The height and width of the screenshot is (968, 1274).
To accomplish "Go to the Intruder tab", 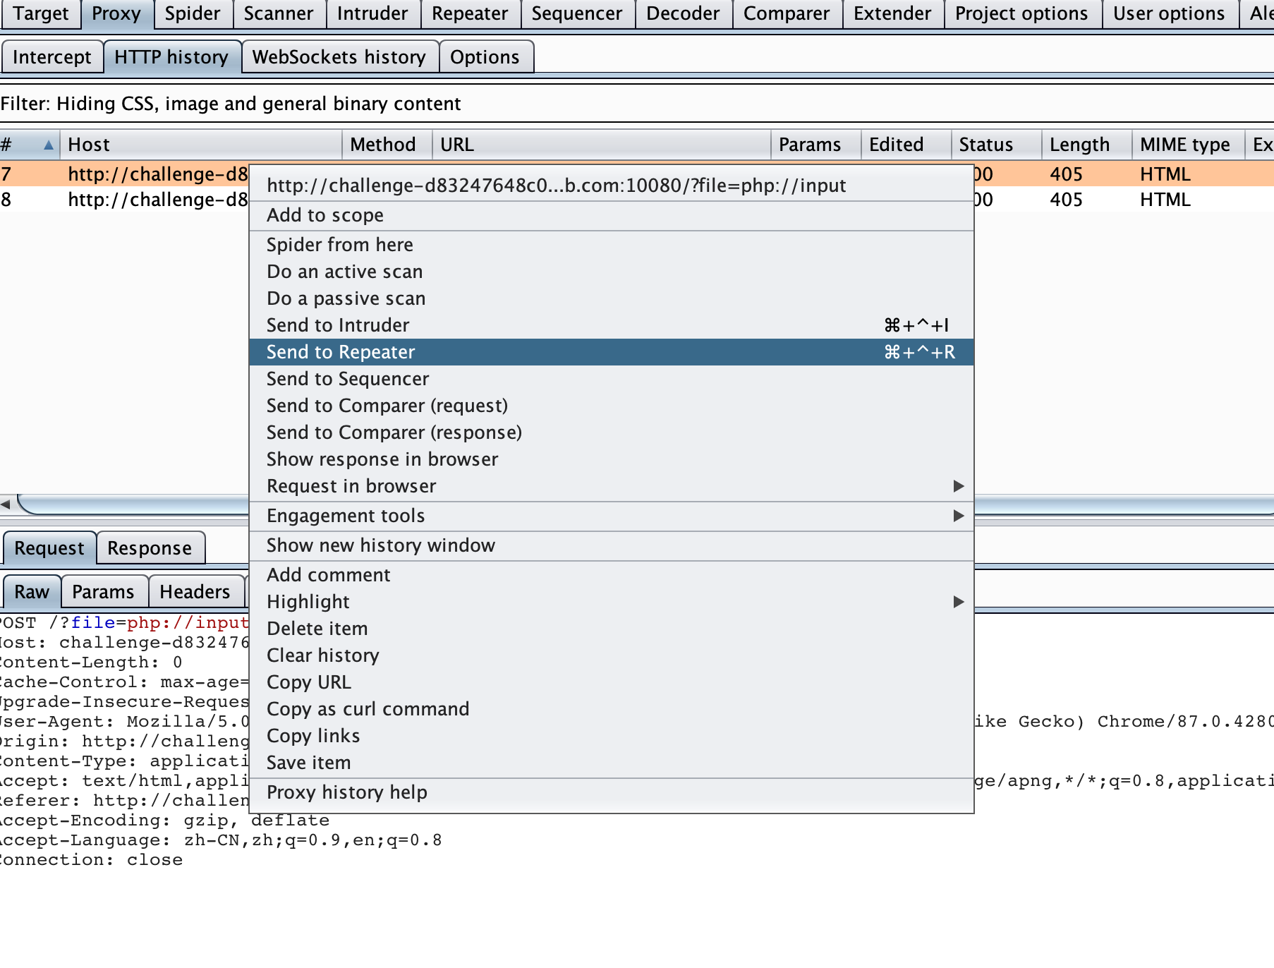I will pyautogui.click(x=372, y=13).
